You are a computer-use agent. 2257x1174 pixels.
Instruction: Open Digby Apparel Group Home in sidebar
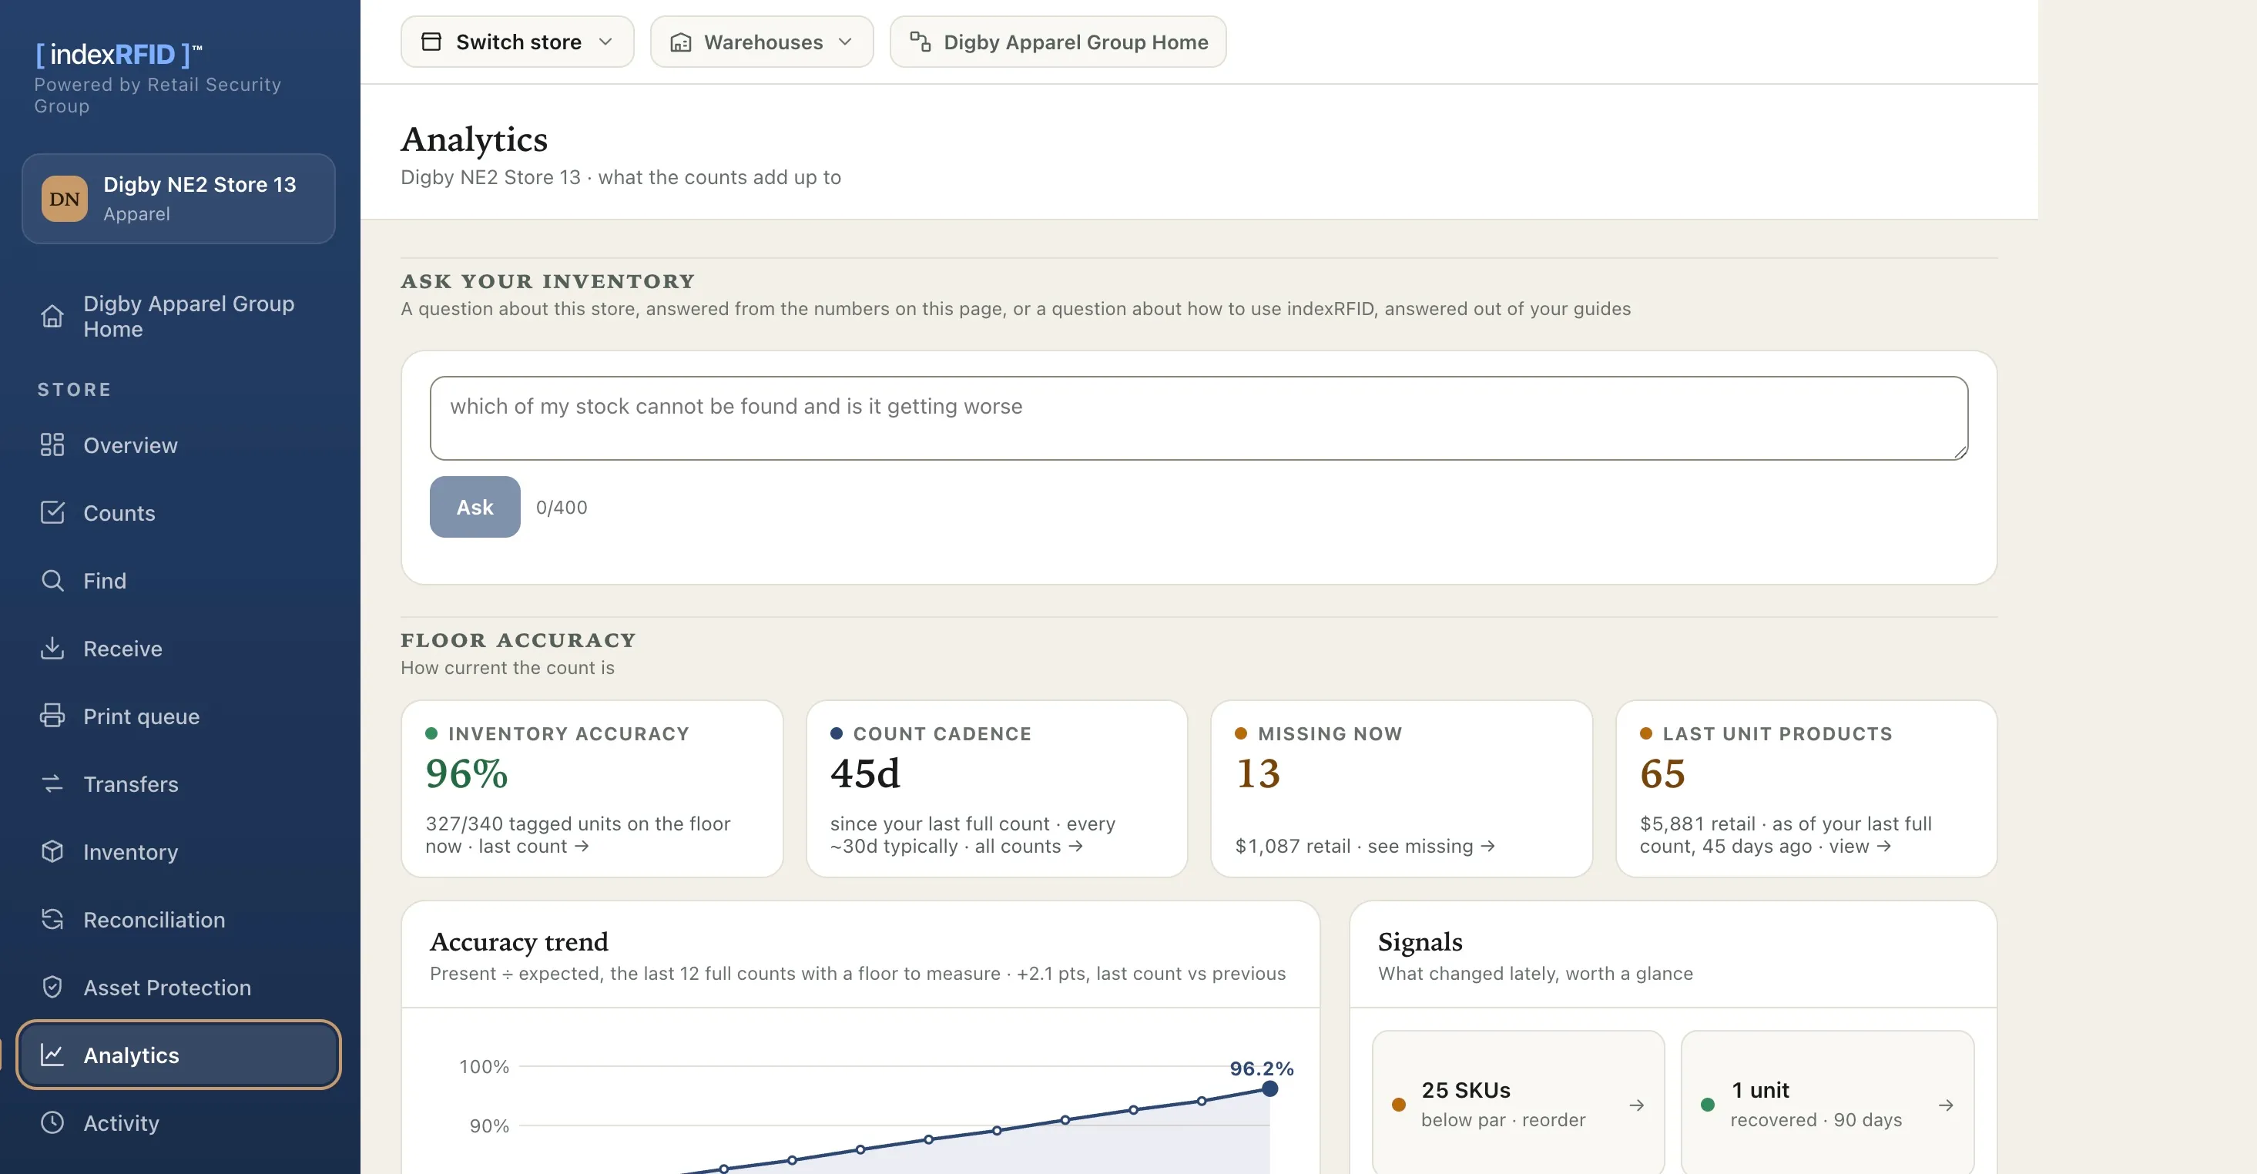179,317
